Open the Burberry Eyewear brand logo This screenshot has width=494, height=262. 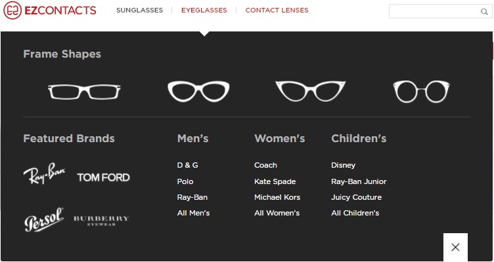(x=101, y=221)
